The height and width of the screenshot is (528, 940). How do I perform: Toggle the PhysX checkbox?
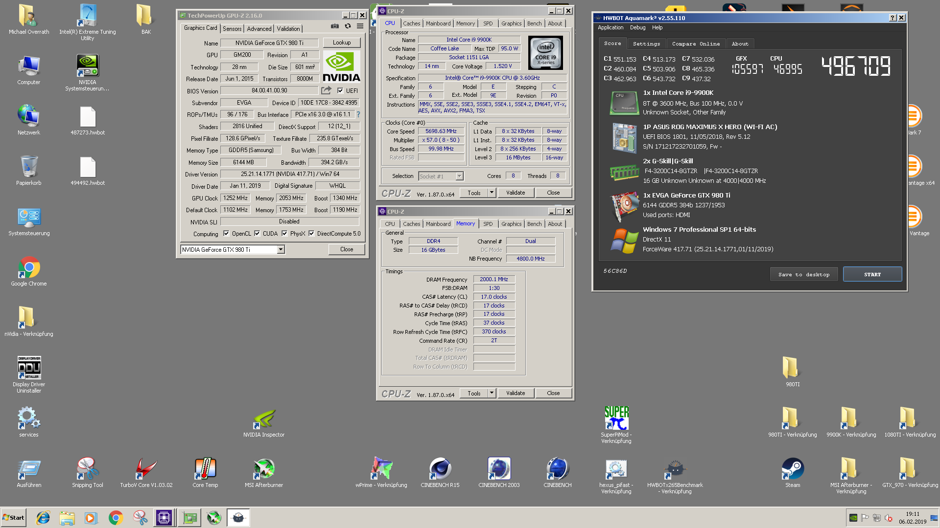[x=284, y=234]
